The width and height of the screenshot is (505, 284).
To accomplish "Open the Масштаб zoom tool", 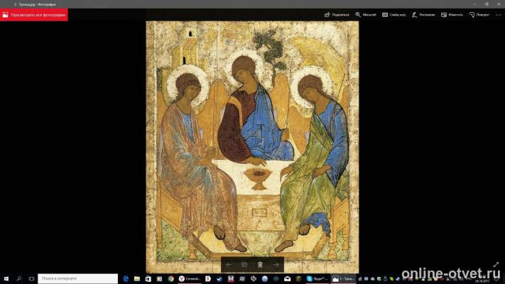I will click(x=366, y=15).
